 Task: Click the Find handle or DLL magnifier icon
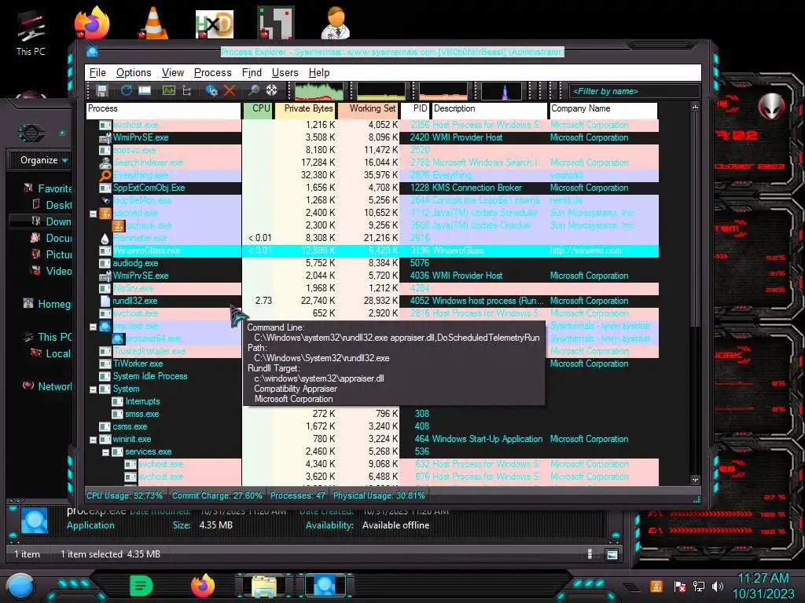253,91
